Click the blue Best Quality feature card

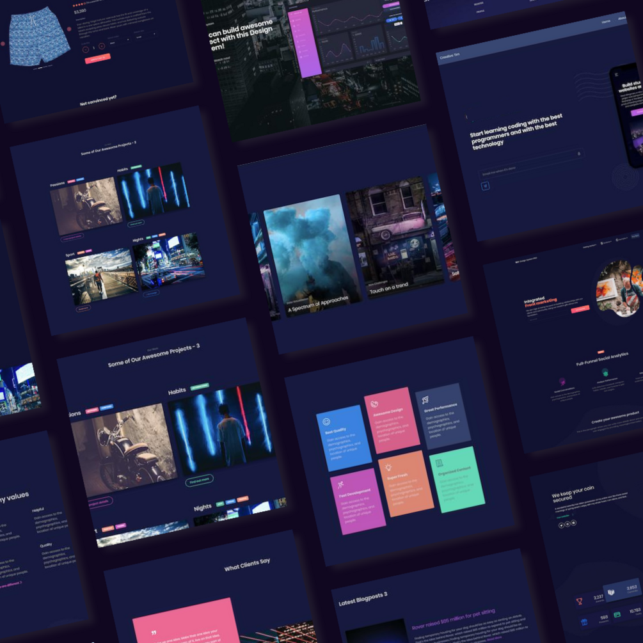pos(344,438)
